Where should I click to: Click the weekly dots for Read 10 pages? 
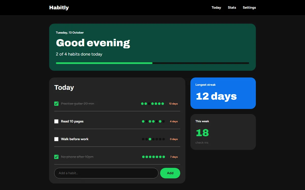click(x=153, y=121)
